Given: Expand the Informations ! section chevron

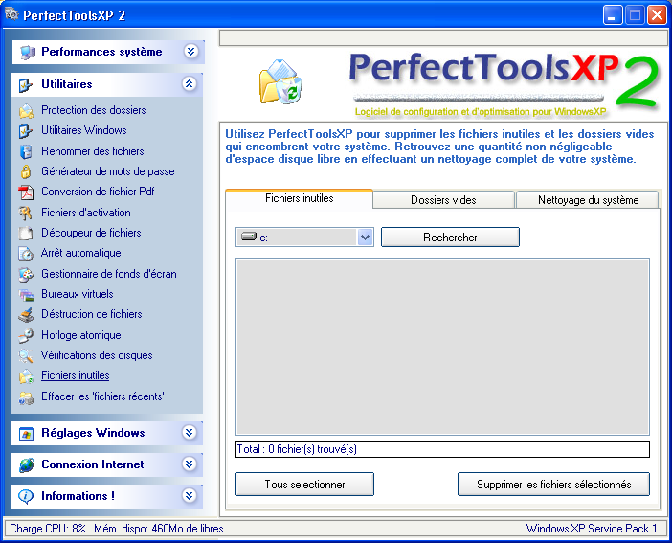Looking at the screenshot, I should point(189,495).
